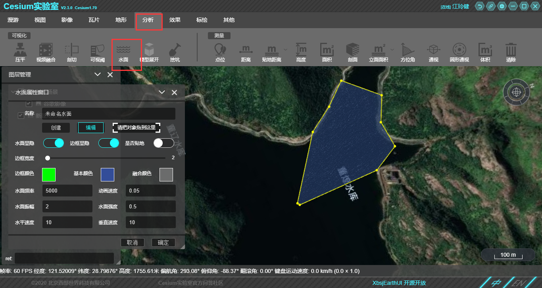The height and width of the screenshot is (288, 542).
Task: Open the 视频融合 video fusion tool
Action: click(46, 53)
